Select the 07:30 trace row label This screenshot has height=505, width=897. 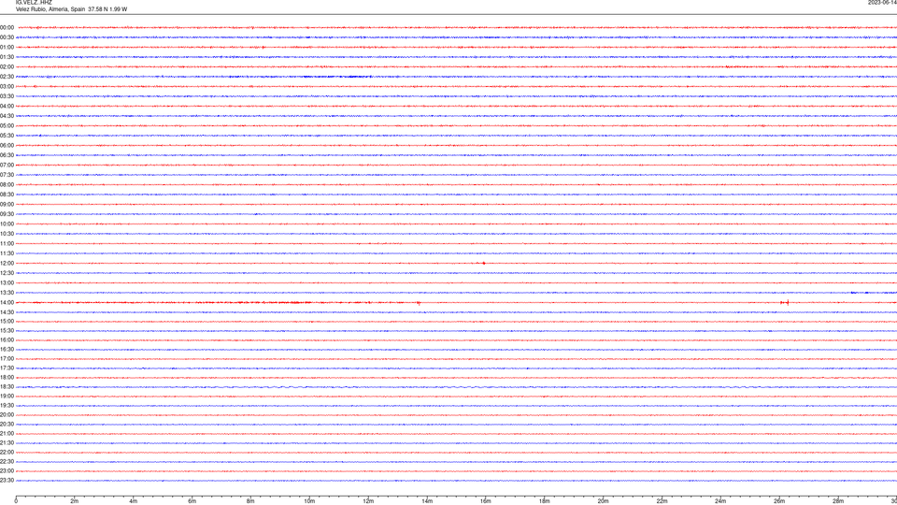pyautogui.click(x=7, y=175)
